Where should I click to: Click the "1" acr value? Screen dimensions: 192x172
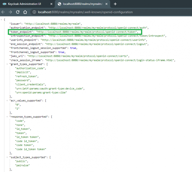click(x=17, y=108)
